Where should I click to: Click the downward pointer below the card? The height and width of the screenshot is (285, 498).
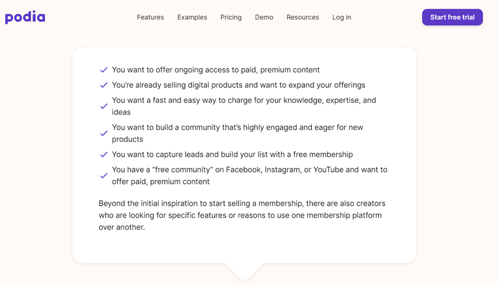[244, 271]
